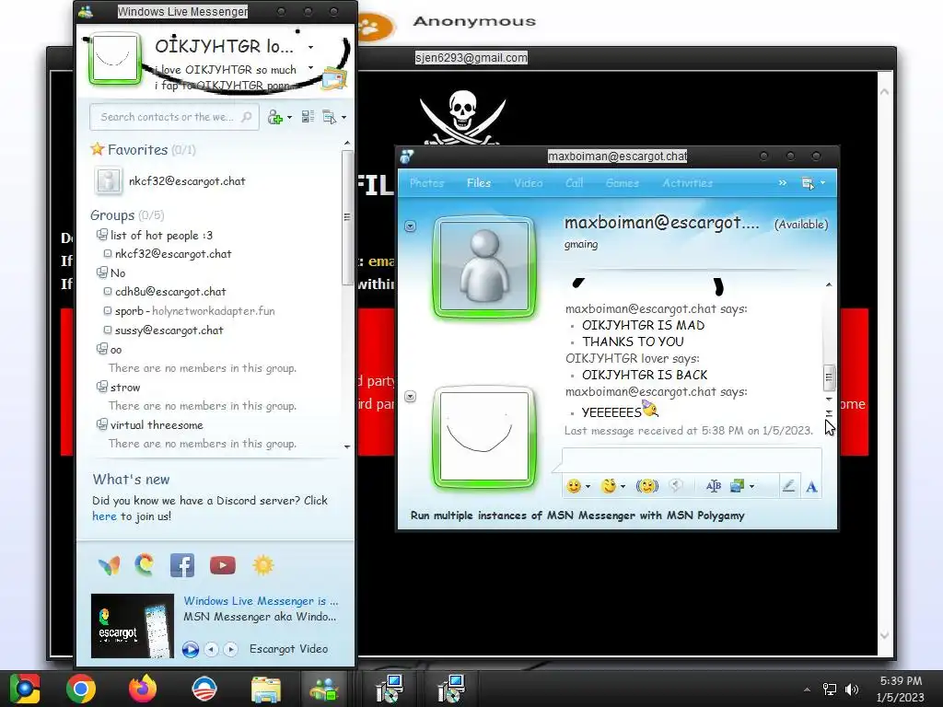Open Games in the chat toolbar
The width and height of the screenshot is (943, 707).
[x=622, y=183]
